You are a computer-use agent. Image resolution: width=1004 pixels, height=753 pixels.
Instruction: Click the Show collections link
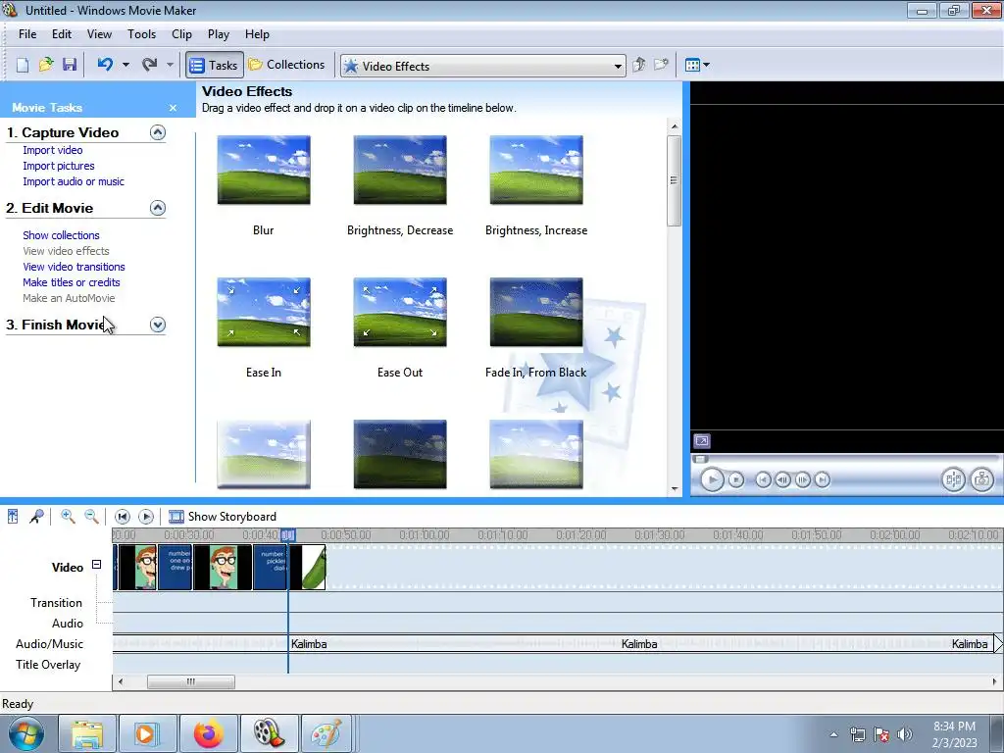[61, 235]
